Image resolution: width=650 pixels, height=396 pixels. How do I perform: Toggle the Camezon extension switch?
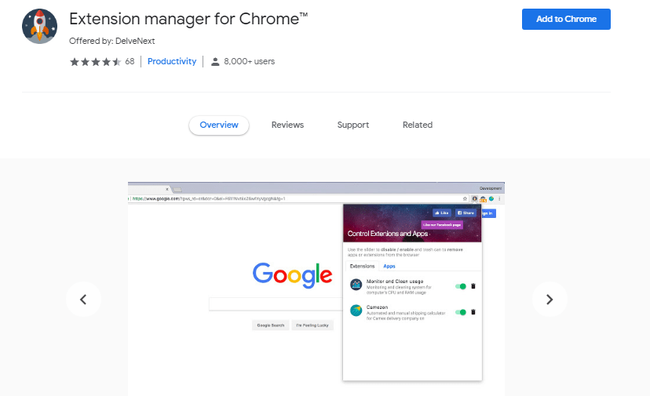tap(461, 312)
